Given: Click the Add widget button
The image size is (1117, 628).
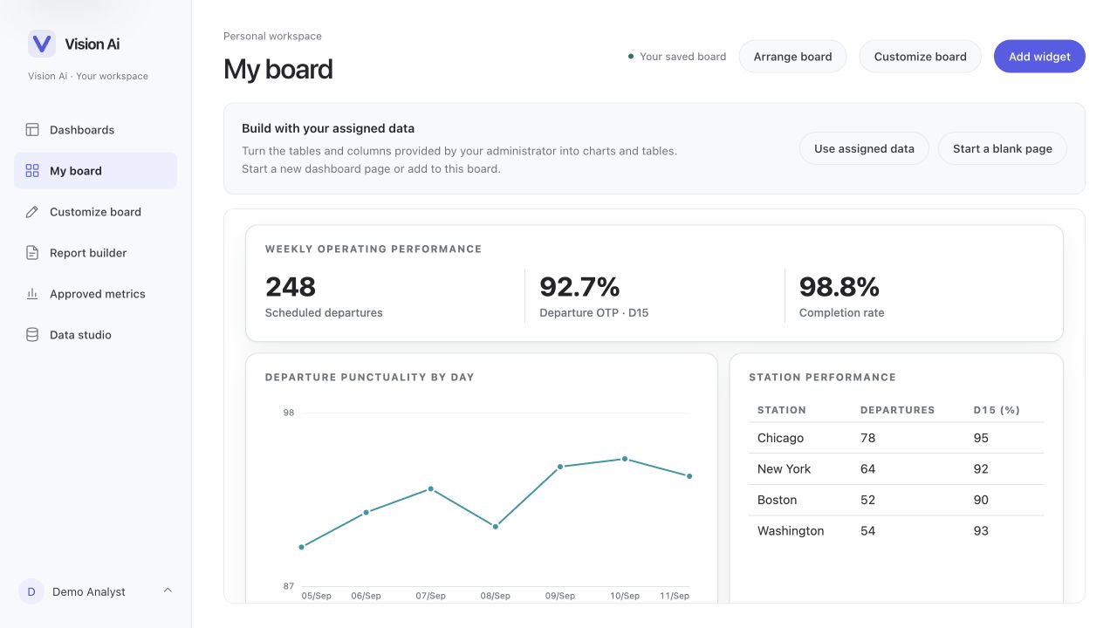Looking at the screenshot, I should (x=1039, y=57).
